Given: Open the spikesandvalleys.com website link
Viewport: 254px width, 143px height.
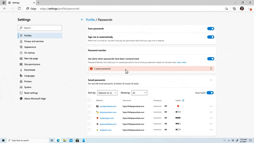Looking at the screenshot, I should click(x=108, y=124).
